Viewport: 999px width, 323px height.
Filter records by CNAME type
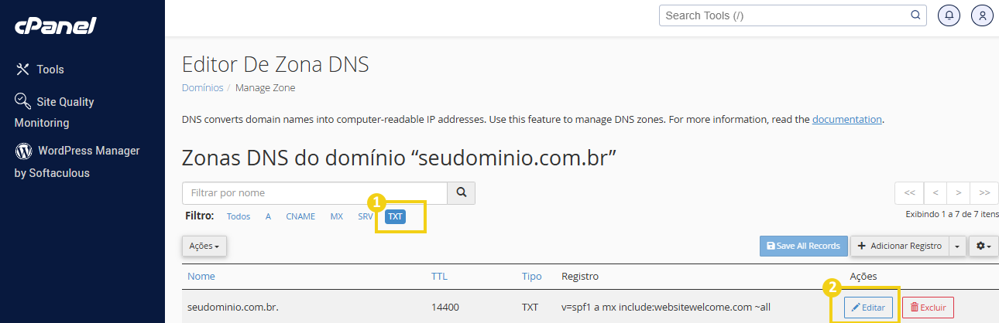[x=300, y=216]
